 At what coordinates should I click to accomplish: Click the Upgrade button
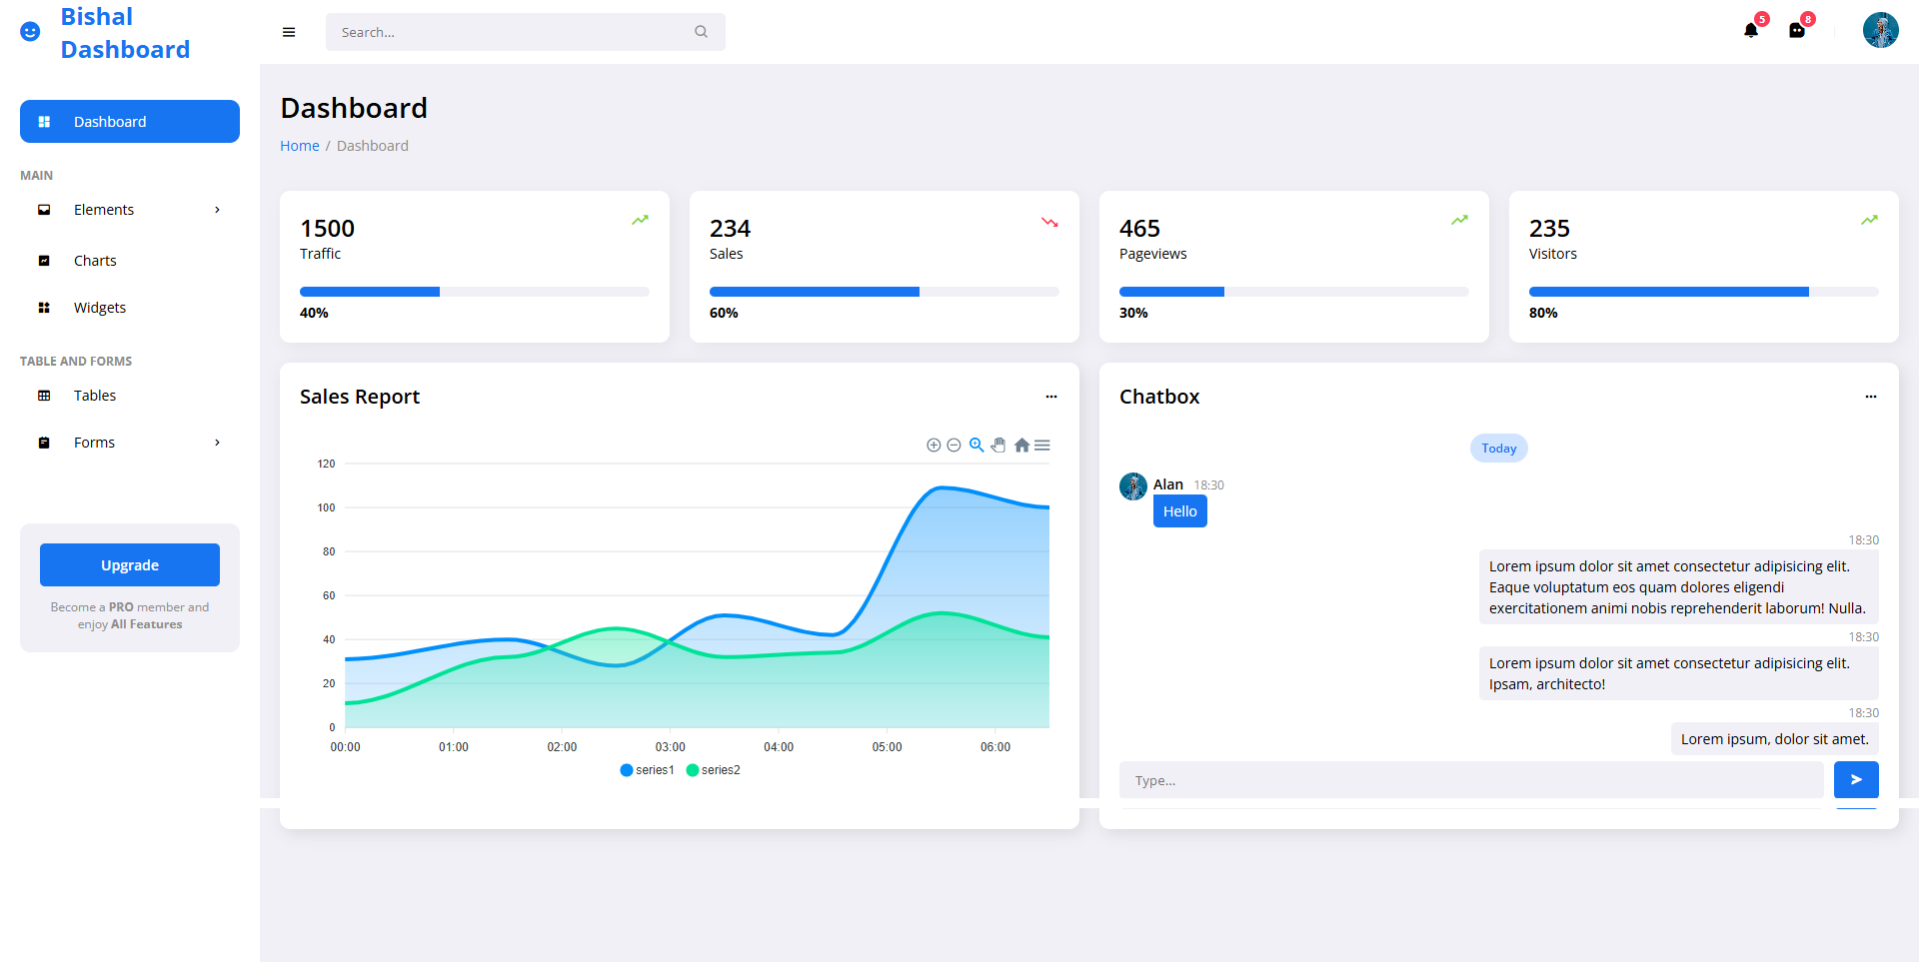tap(129, 564)
